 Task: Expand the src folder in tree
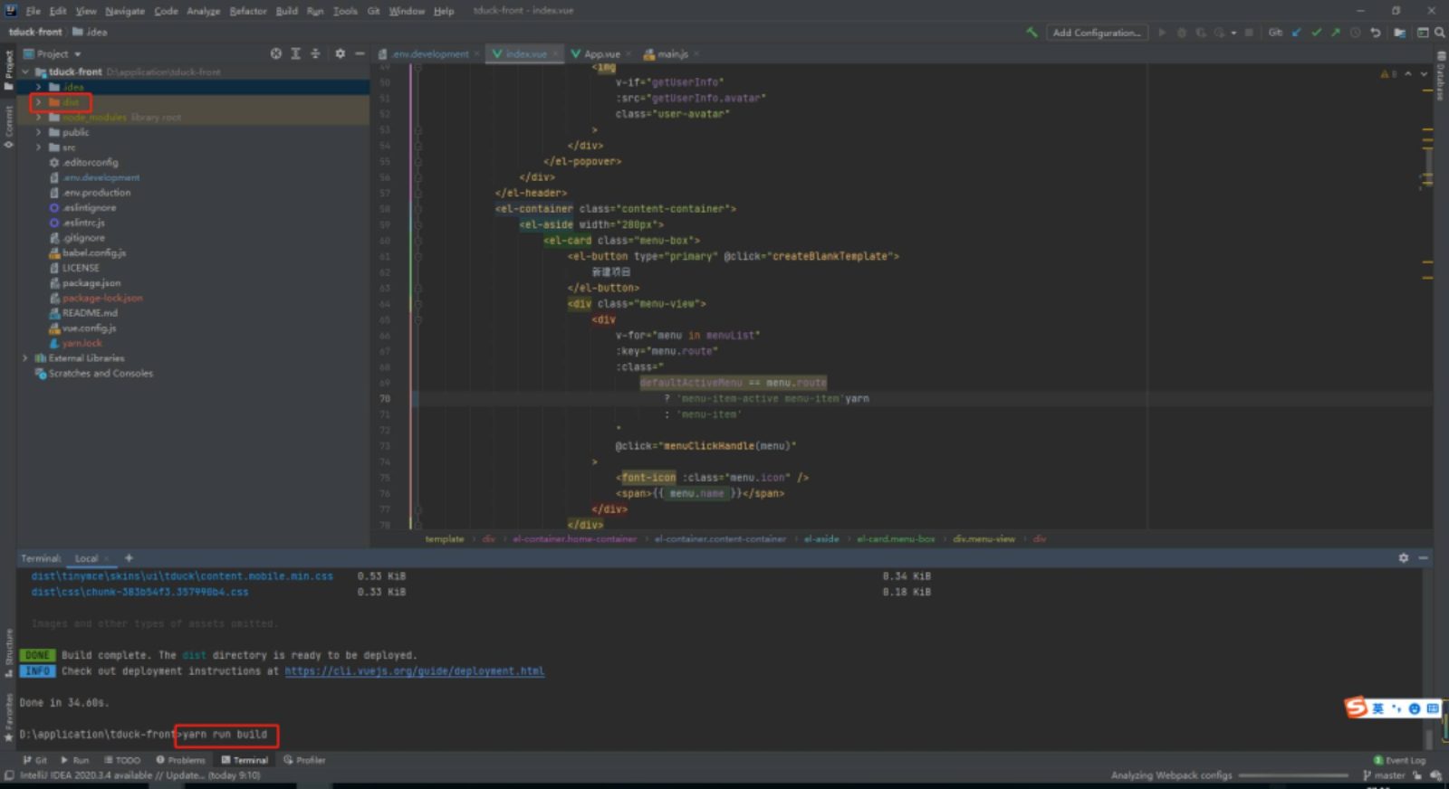point(38,147)
